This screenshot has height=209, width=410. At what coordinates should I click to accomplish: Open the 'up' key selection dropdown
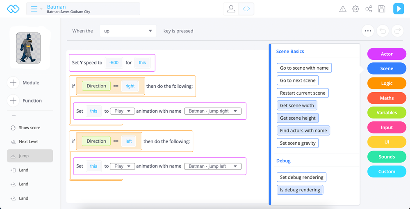coord(128,31)
